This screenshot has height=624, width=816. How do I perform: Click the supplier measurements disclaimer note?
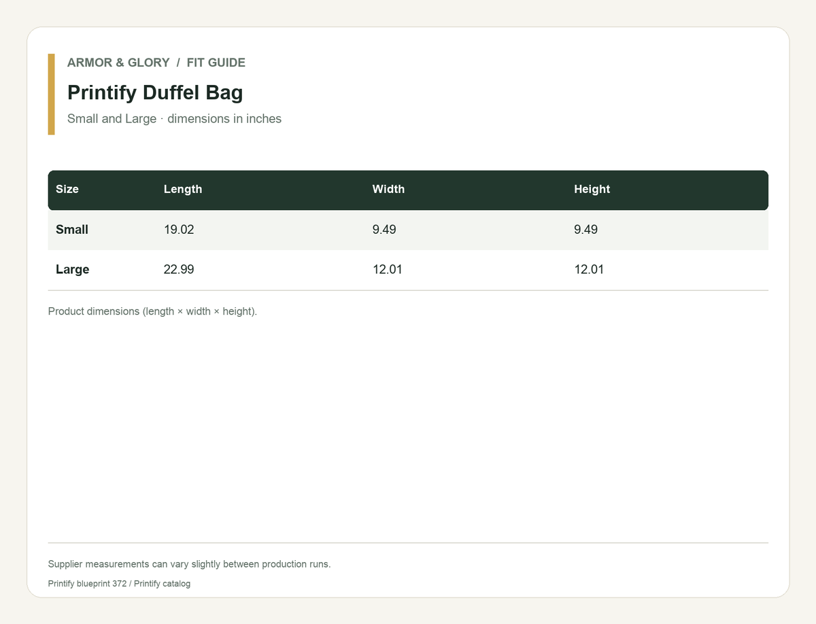pyautogui.click(x=190, y=564)
